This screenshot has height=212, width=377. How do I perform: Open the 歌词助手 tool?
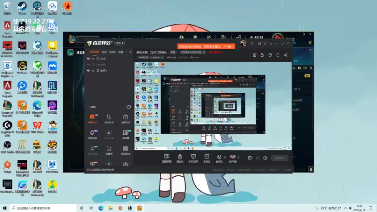(x=125, y=150)
